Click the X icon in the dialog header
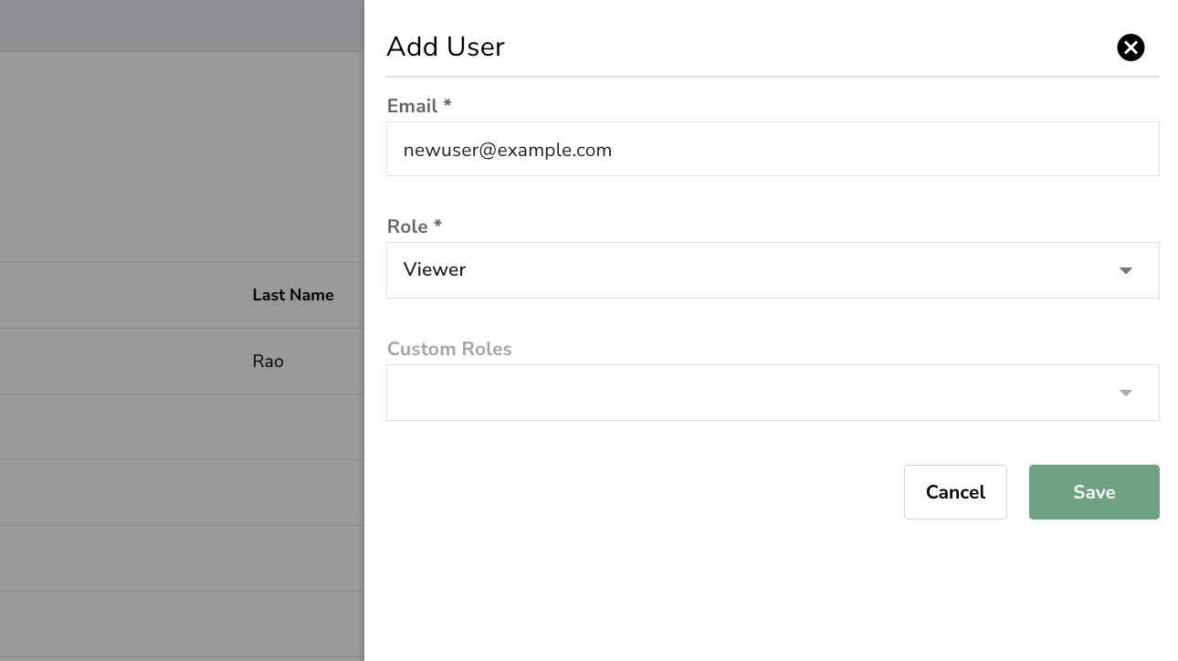This screenshot has width=1178, height=661. tap(1131, 47)
